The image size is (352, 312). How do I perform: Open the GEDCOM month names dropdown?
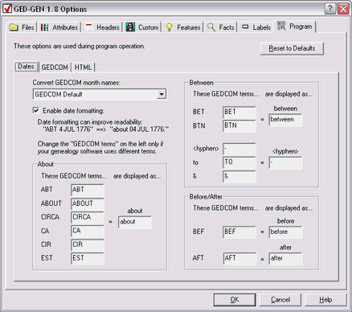tap(162, 94)
